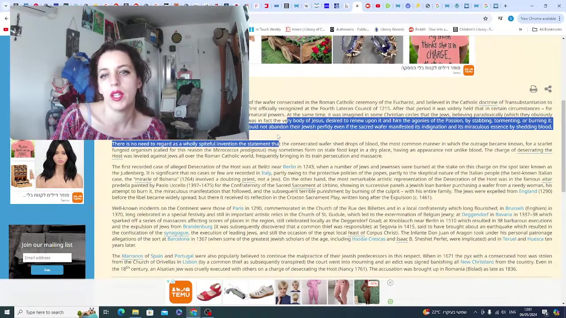This screenshot has height=318, width=566.
Task: Follow the Berlin link in article
Action: [289, 167]
